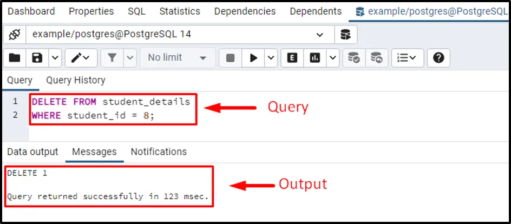Rollback the transaction
The width and height of the screenshot is (511, 224).
click(x=376, y=58)
